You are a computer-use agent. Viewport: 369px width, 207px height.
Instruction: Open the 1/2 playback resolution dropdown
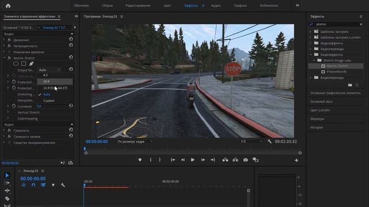[251, 141]
